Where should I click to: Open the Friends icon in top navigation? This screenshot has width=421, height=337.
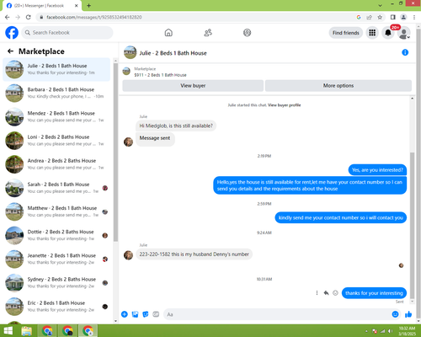pyautogui.click(x=208, y=33)
